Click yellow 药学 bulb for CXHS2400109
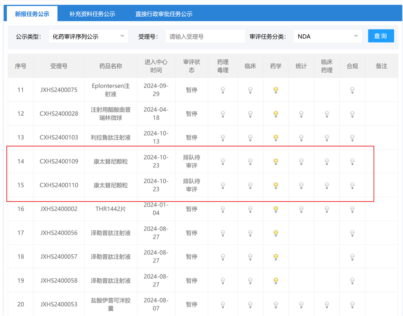The width and height of the screenshot is (403, 316). [276, 162]
